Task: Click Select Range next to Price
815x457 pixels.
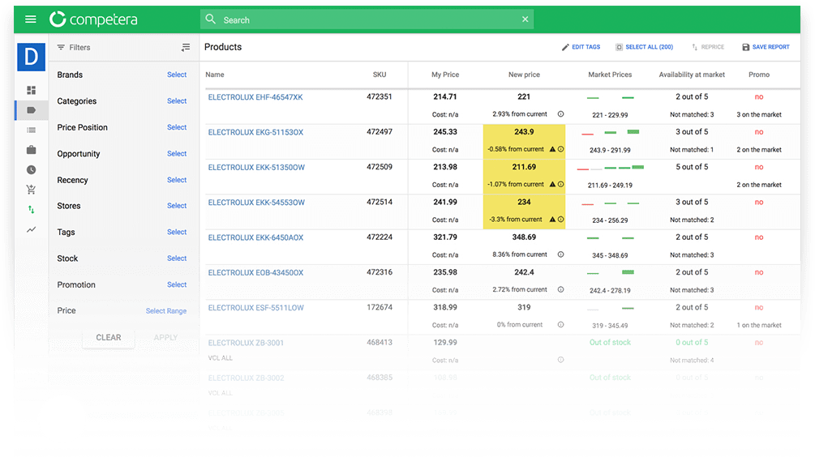Action: [x=165, y=310]
